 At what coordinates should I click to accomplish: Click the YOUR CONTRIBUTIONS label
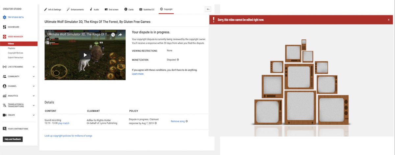point(18,129)
